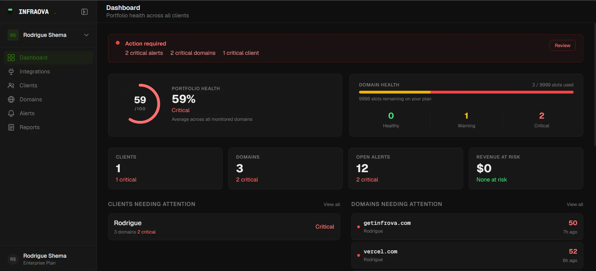Viewport: 596px width, 271px height.
Task: Open the Dashboard menu item
Action: (x=48, y=58)
